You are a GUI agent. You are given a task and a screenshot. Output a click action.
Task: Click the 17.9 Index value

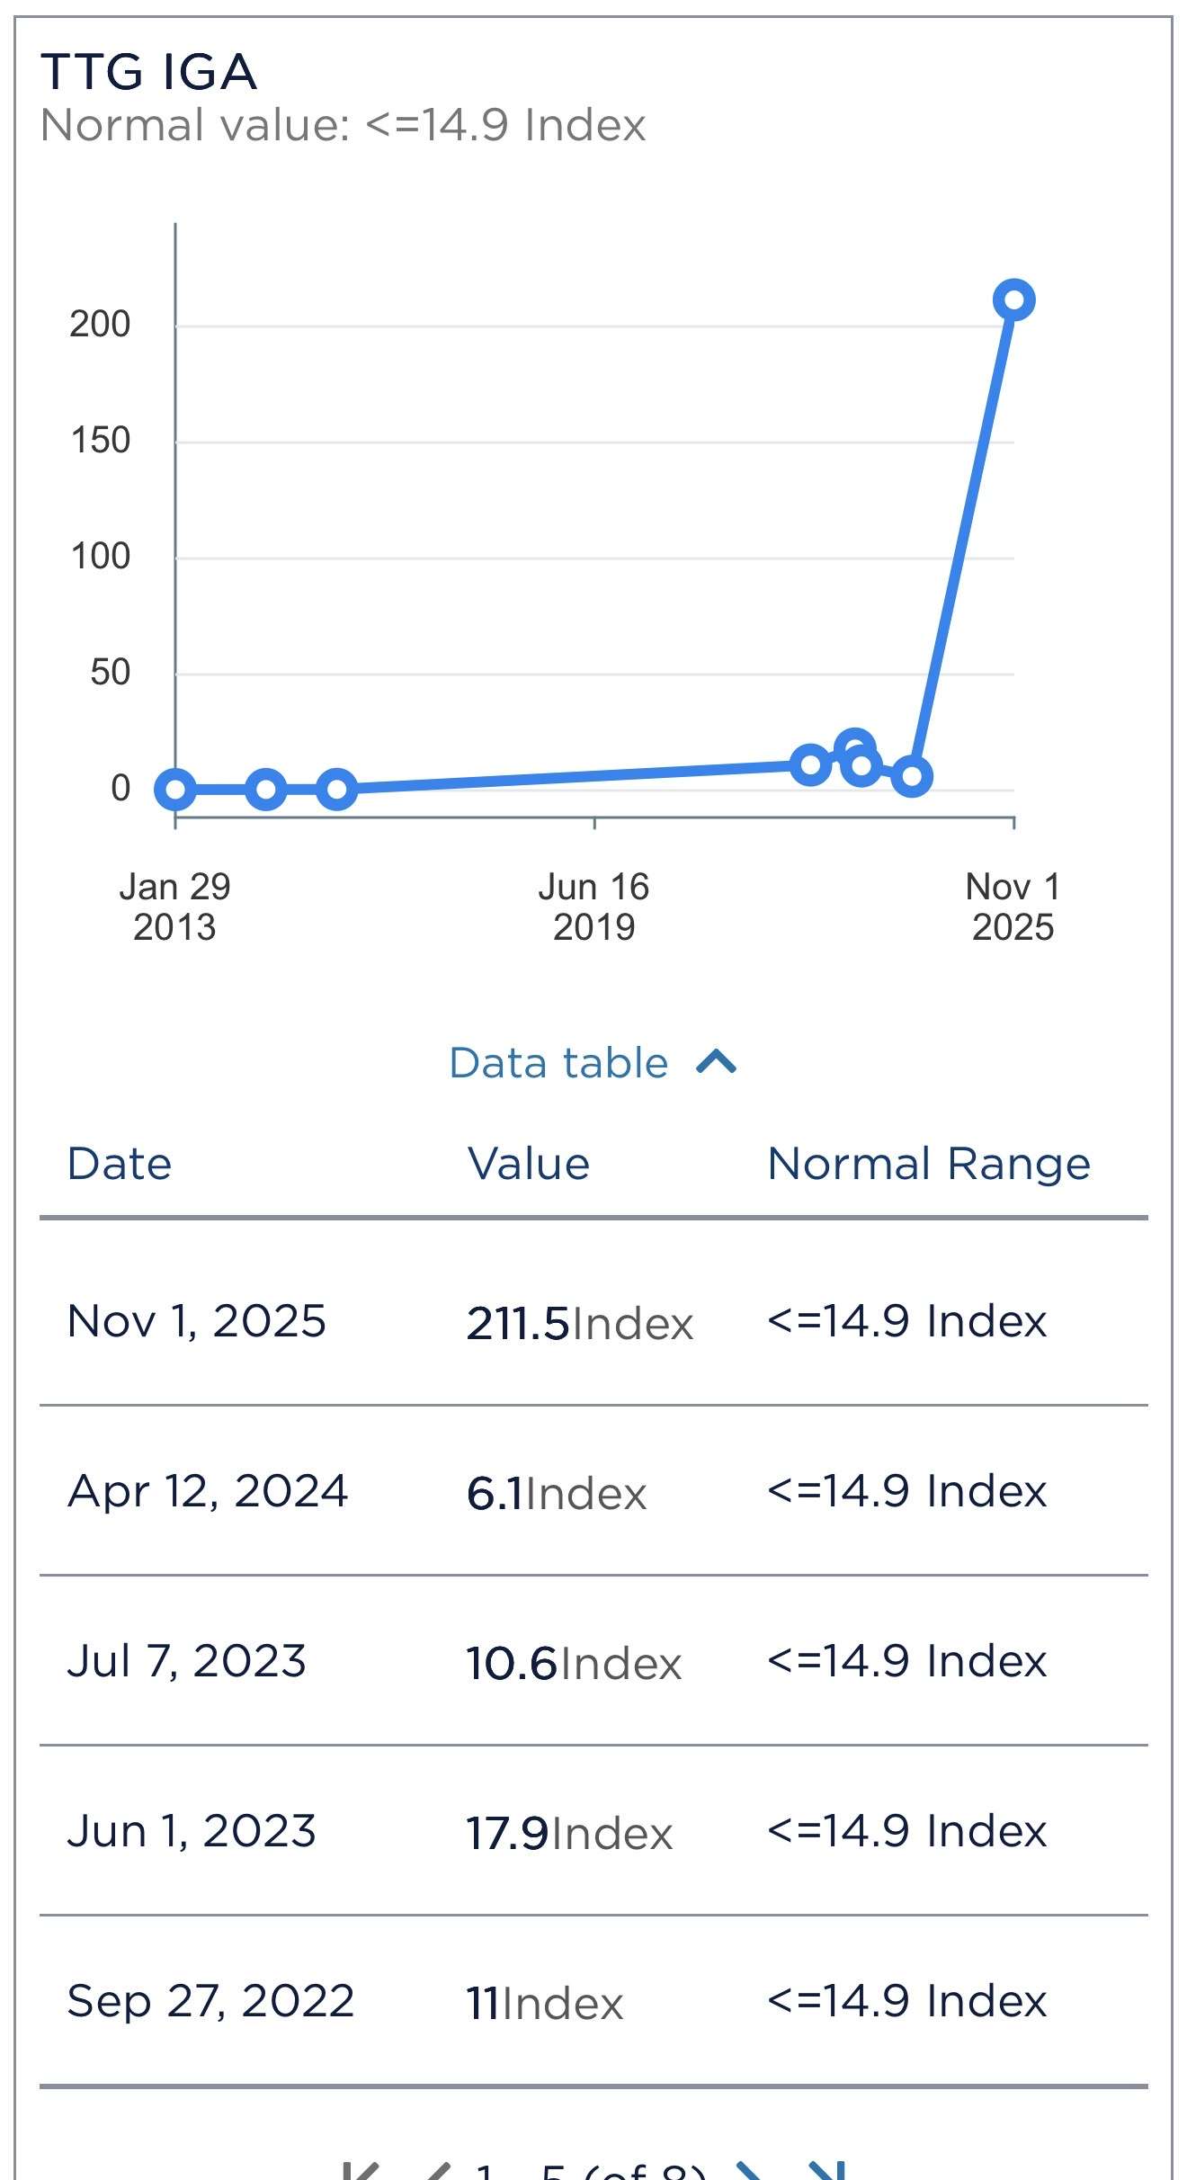tap(568, 1833)
